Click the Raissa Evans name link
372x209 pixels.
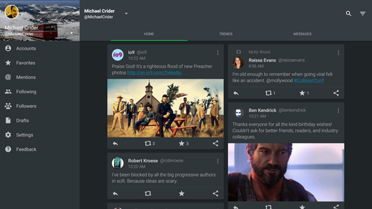pyautogui.click(x=262, y=60)
